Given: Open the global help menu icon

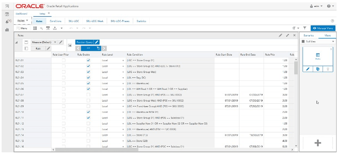Looking at the screenshot, I should pos(331,6).
